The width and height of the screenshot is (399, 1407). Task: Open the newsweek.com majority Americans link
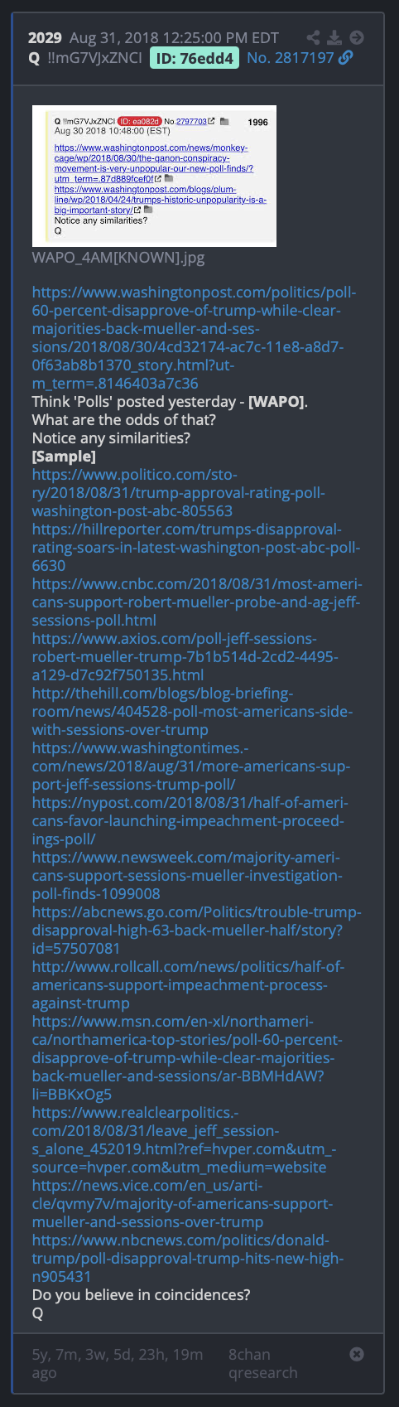point(187,876)
